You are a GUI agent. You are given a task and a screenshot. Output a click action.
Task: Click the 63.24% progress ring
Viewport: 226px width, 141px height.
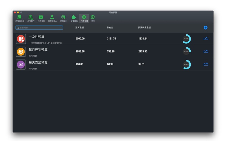pos(186,39)
